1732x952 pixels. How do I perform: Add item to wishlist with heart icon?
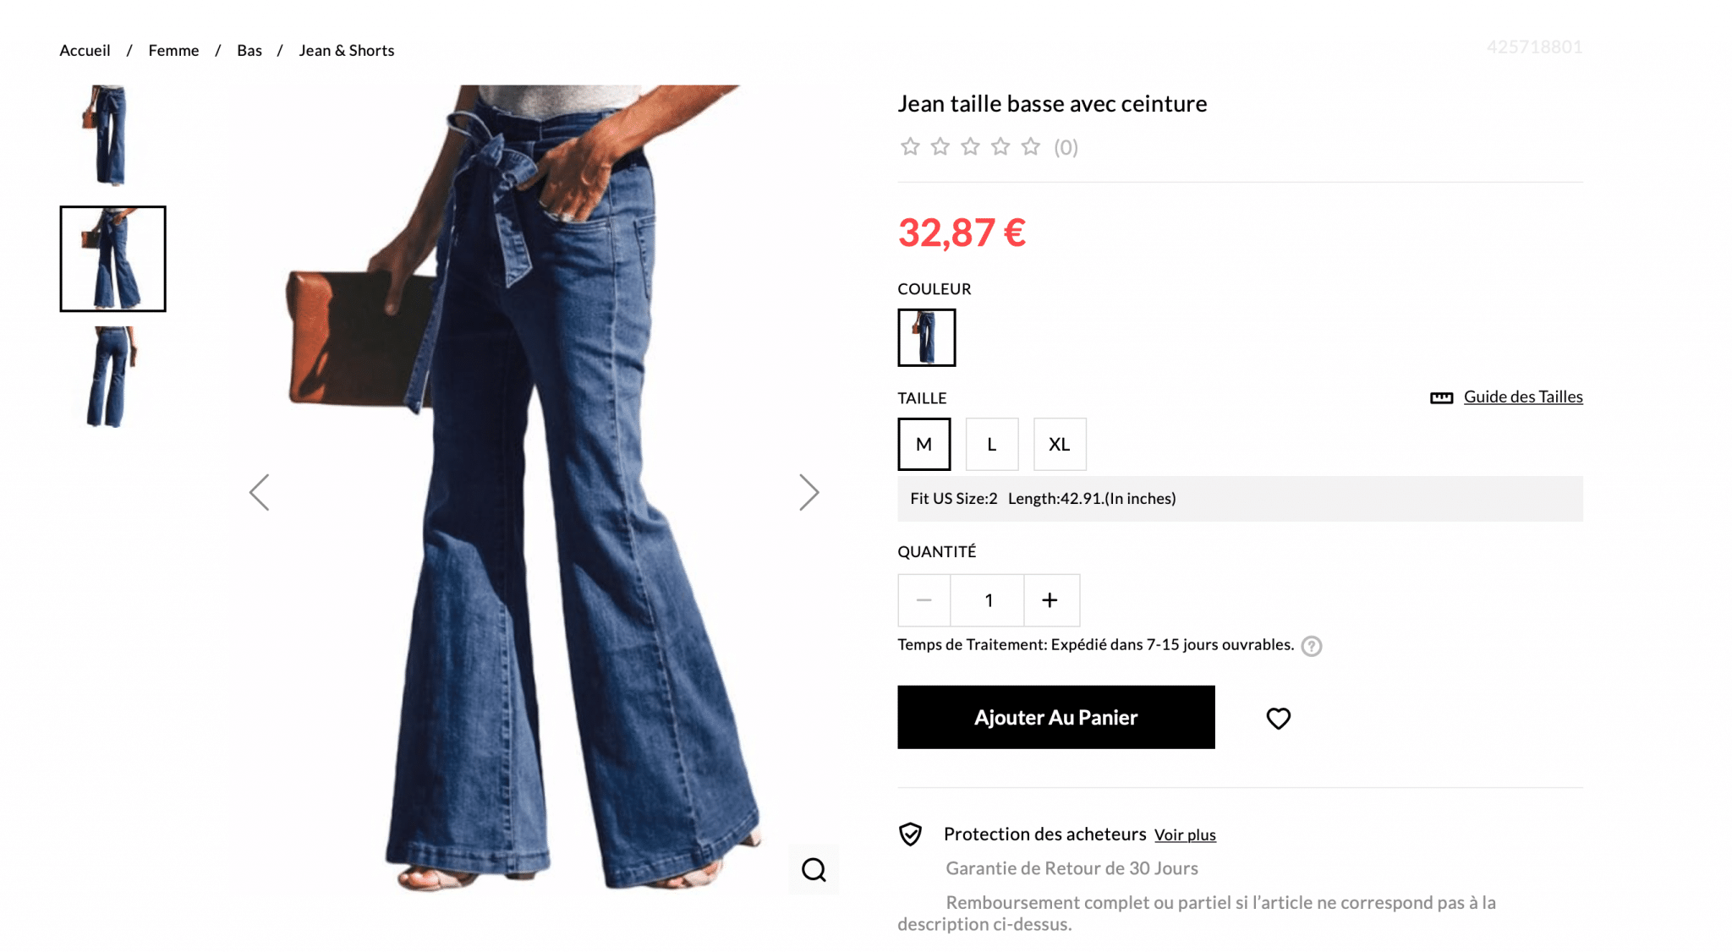click(1278, 718)
